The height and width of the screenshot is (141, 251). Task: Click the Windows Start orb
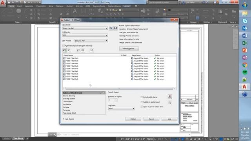(x=245, y=5)
